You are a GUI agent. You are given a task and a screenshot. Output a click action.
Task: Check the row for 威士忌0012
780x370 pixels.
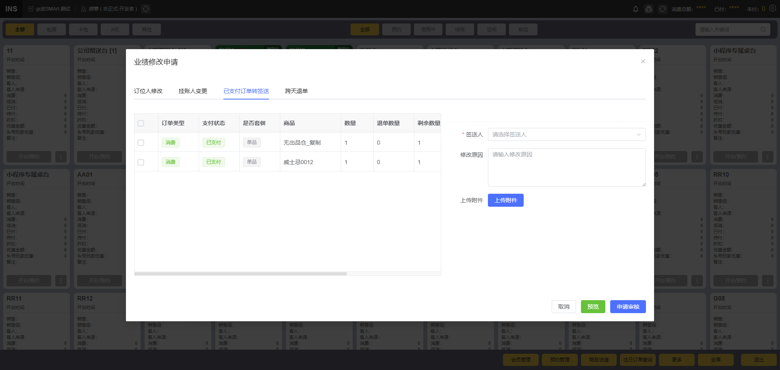point(141,162)
